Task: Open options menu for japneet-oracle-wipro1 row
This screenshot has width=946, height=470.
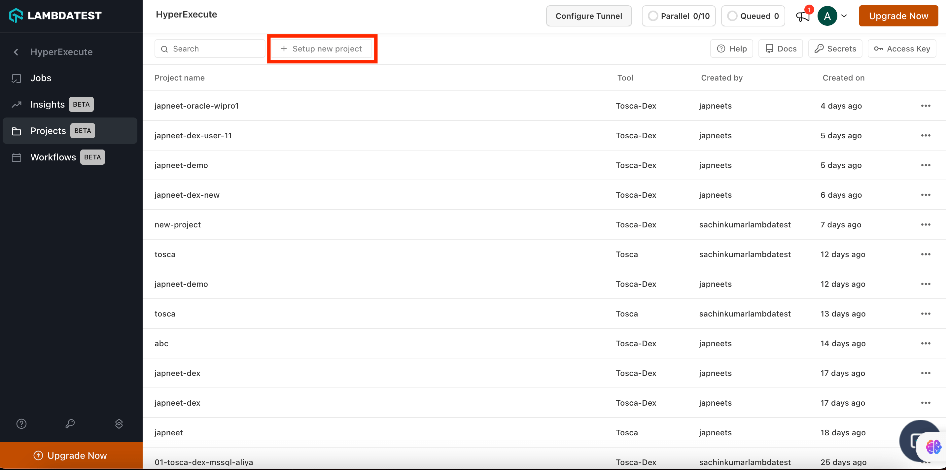Action: 926,106
